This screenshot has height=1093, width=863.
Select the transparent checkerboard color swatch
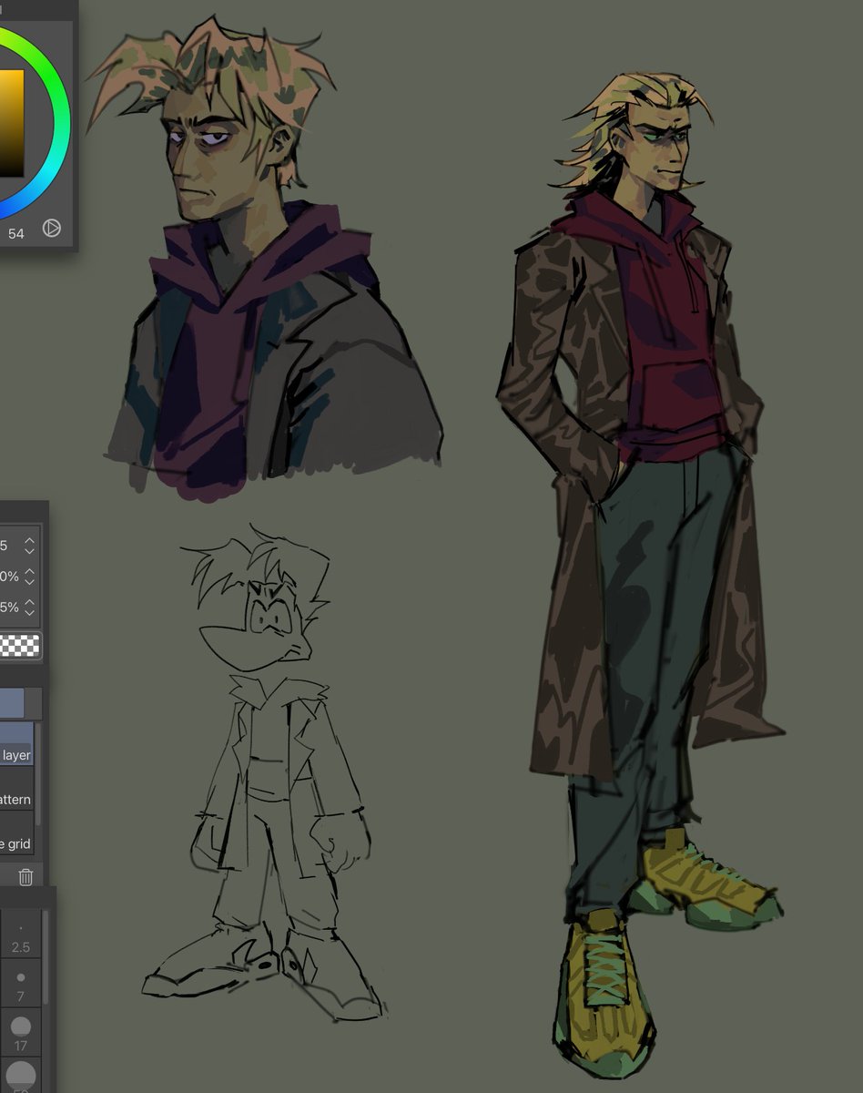20,646
